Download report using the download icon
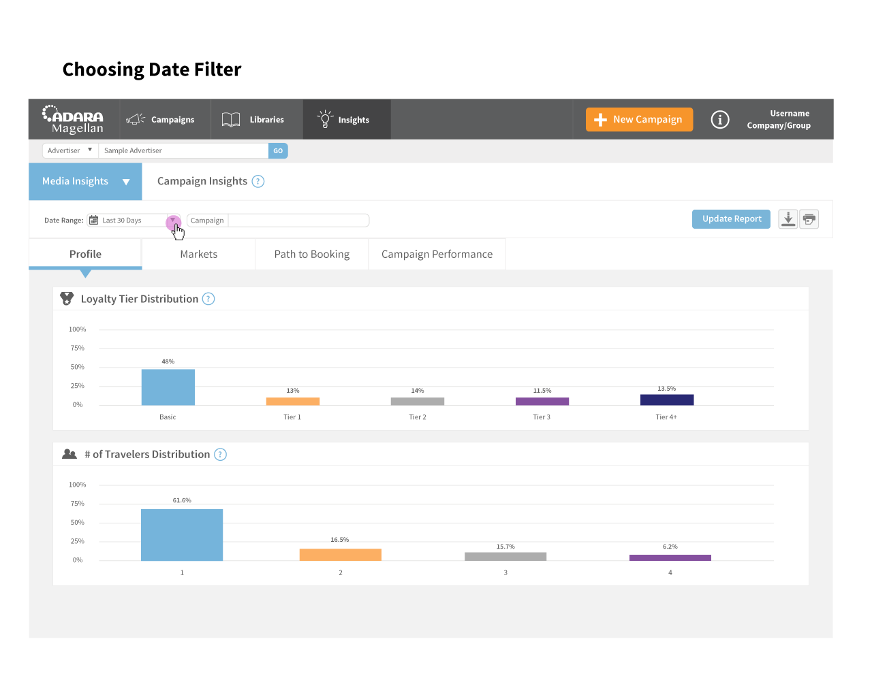The height and width of the screenshot is (697, 872). [788, 219]
